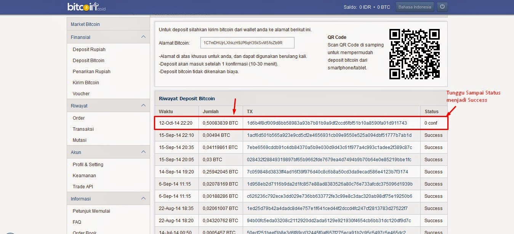The width and height of the screenshot is (514, 234).
Task: Open the Mutasi history link
Action: point(80,140)
